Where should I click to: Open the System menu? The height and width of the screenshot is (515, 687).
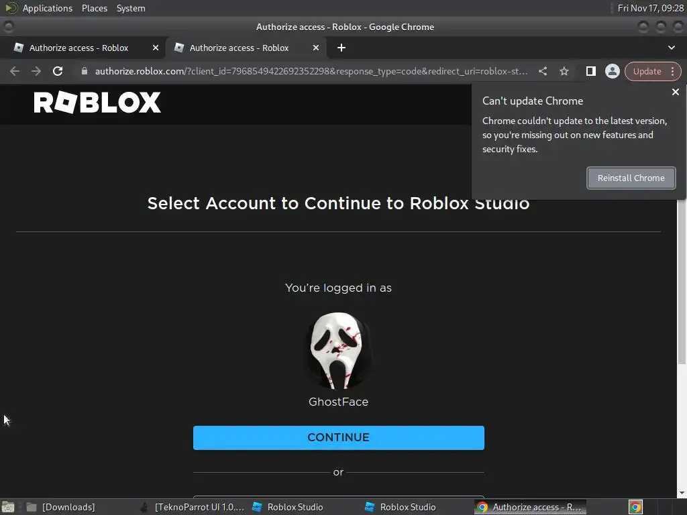131,8
